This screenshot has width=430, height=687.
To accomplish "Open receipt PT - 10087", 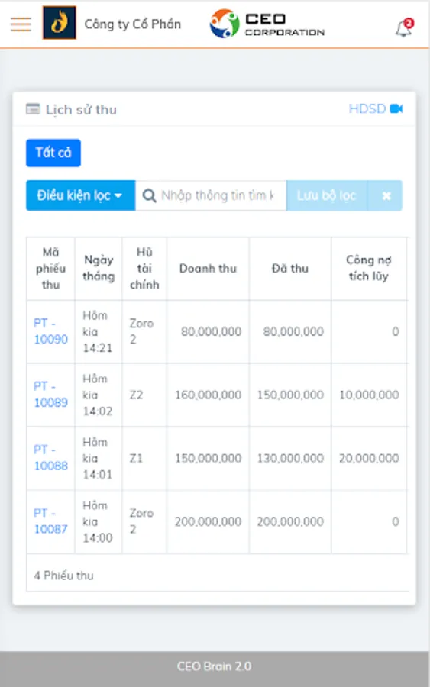I will (50, 521).
